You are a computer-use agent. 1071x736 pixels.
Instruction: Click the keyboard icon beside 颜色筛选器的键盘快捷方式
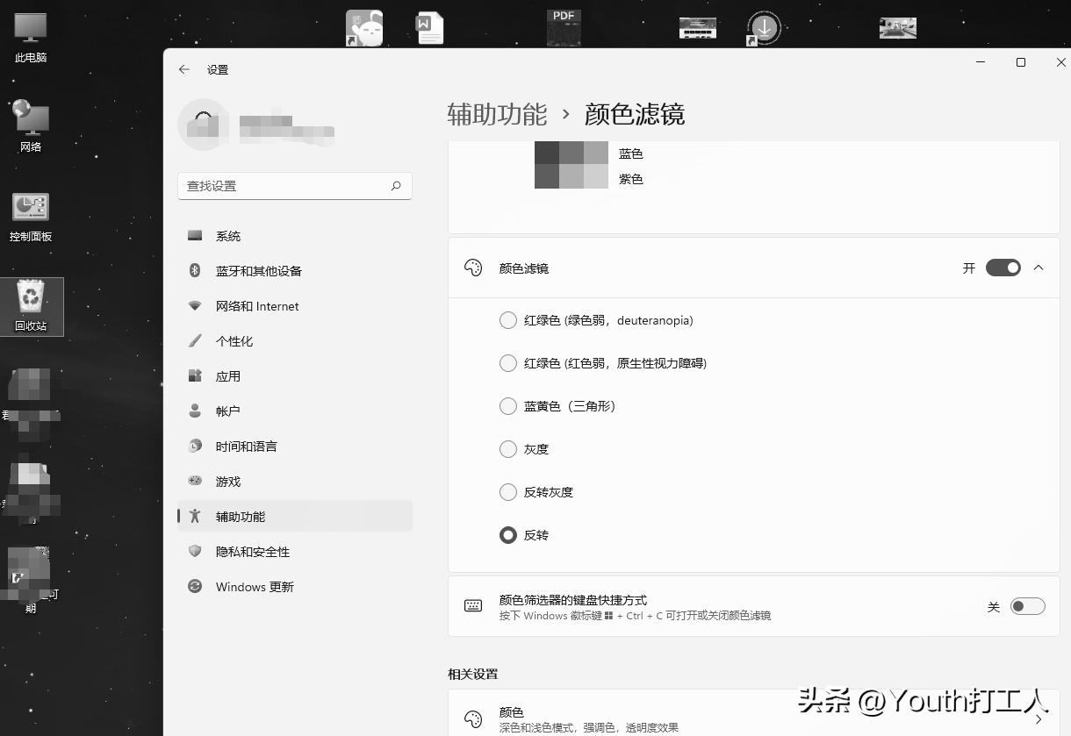point(473,605)
